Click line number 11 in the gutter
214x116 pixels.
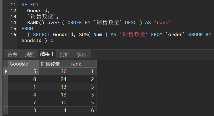tap(13, 4)
